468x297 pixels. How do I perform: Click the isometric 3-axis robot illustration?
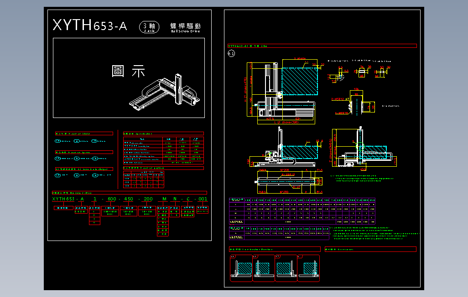point(165,92)
